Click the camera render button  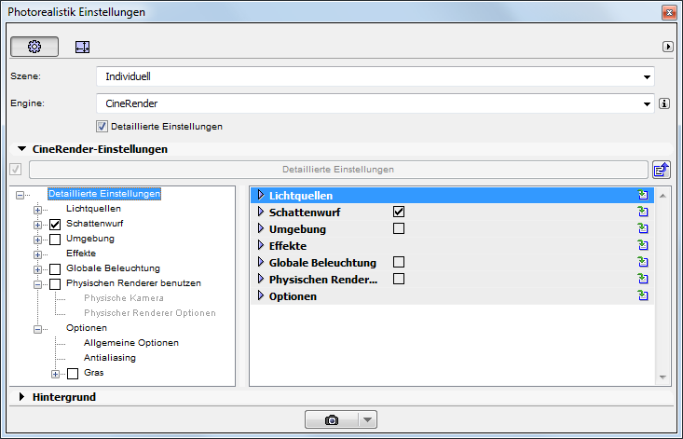[332, 419]
